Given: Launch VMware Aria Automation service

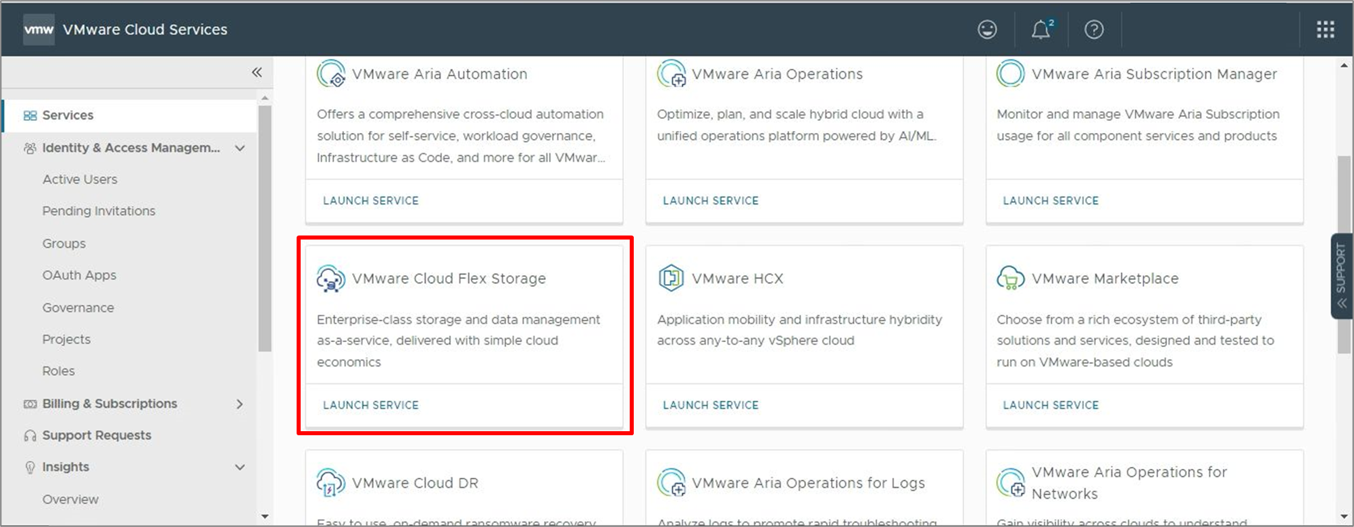Looking at the screenshot, I should [371, 200].
